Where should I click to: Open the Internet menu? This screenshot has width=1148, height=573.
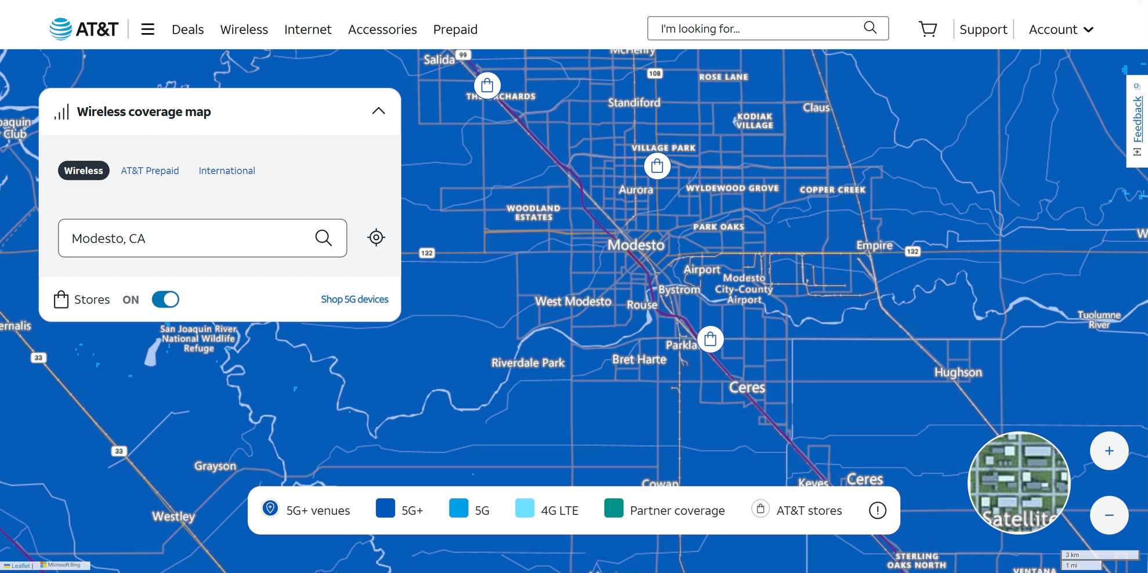(307, 29)
